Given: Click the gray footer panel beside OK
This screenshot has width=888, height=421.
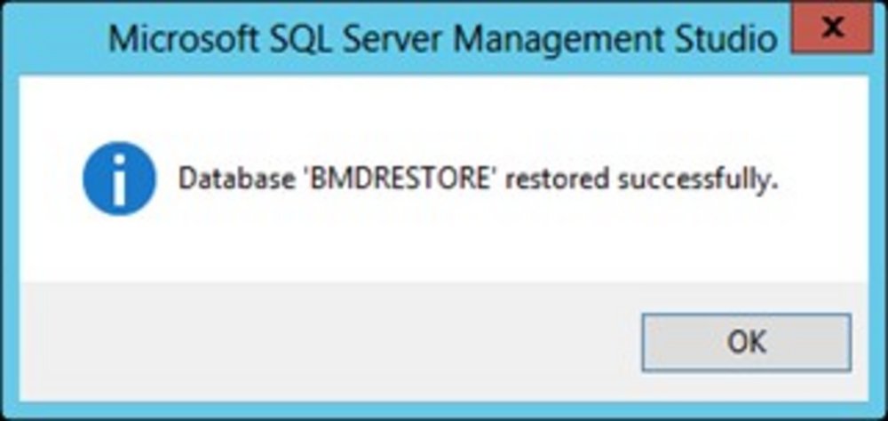Looking at the screenshot, I should tap(329, 342).
